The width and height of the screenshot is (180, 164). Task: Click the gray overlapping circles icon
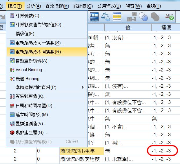click(155, 17)
